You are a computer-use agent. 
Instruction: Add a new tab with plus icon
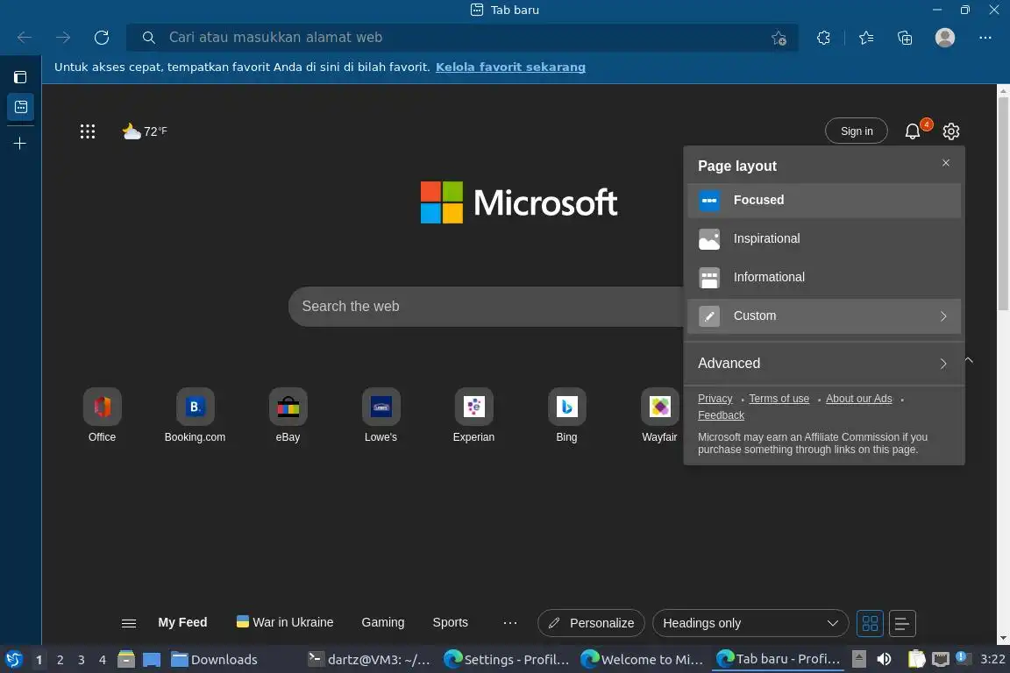tap(20, 143)
